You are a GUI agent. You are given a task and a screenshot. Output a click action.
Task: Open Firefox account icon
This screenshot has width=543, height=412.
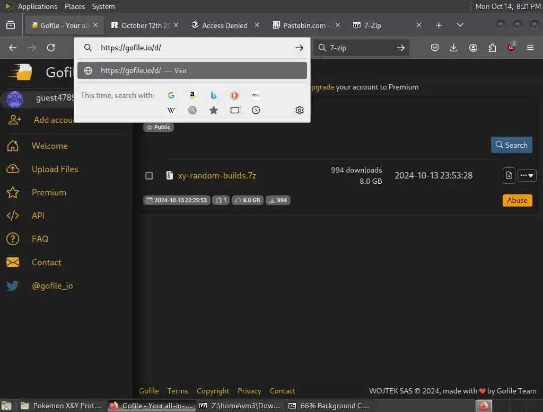[473, 48]
